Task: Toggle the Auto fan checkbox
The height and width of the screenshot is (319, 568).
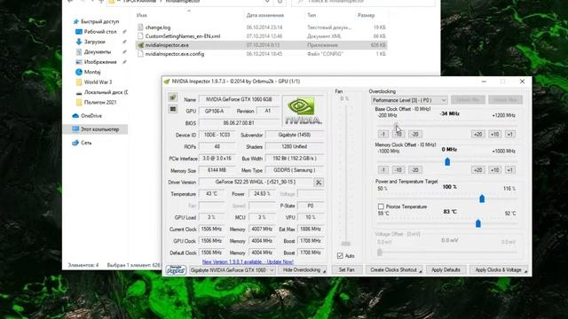Action: coord(340,256)
